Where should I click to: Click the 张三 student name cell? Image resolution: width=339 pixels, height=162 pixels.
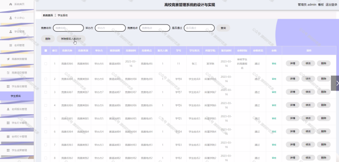click(195, 63)
